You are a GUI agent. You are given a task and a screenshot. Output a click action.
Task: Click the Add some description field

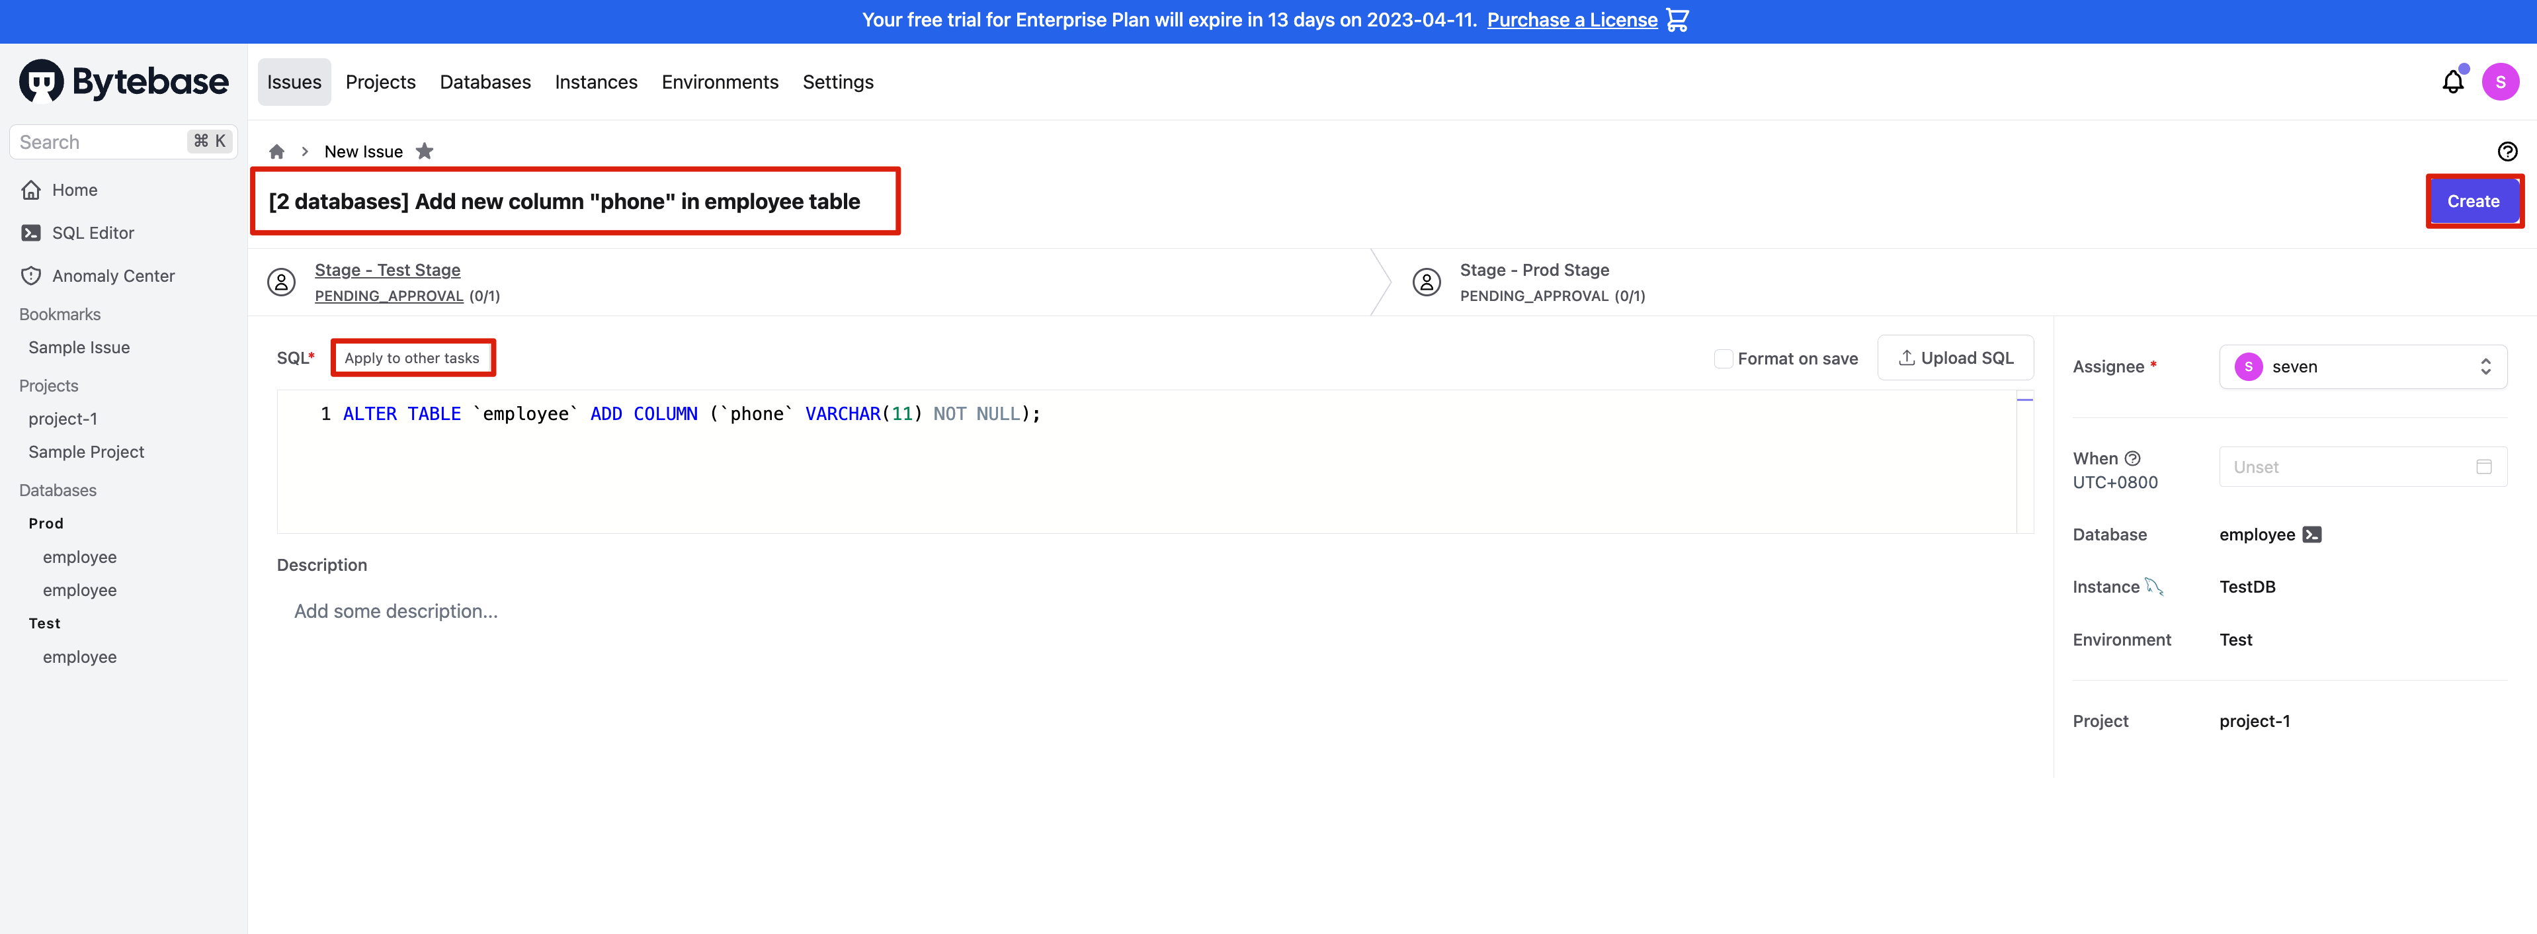[x=396, y=611]
